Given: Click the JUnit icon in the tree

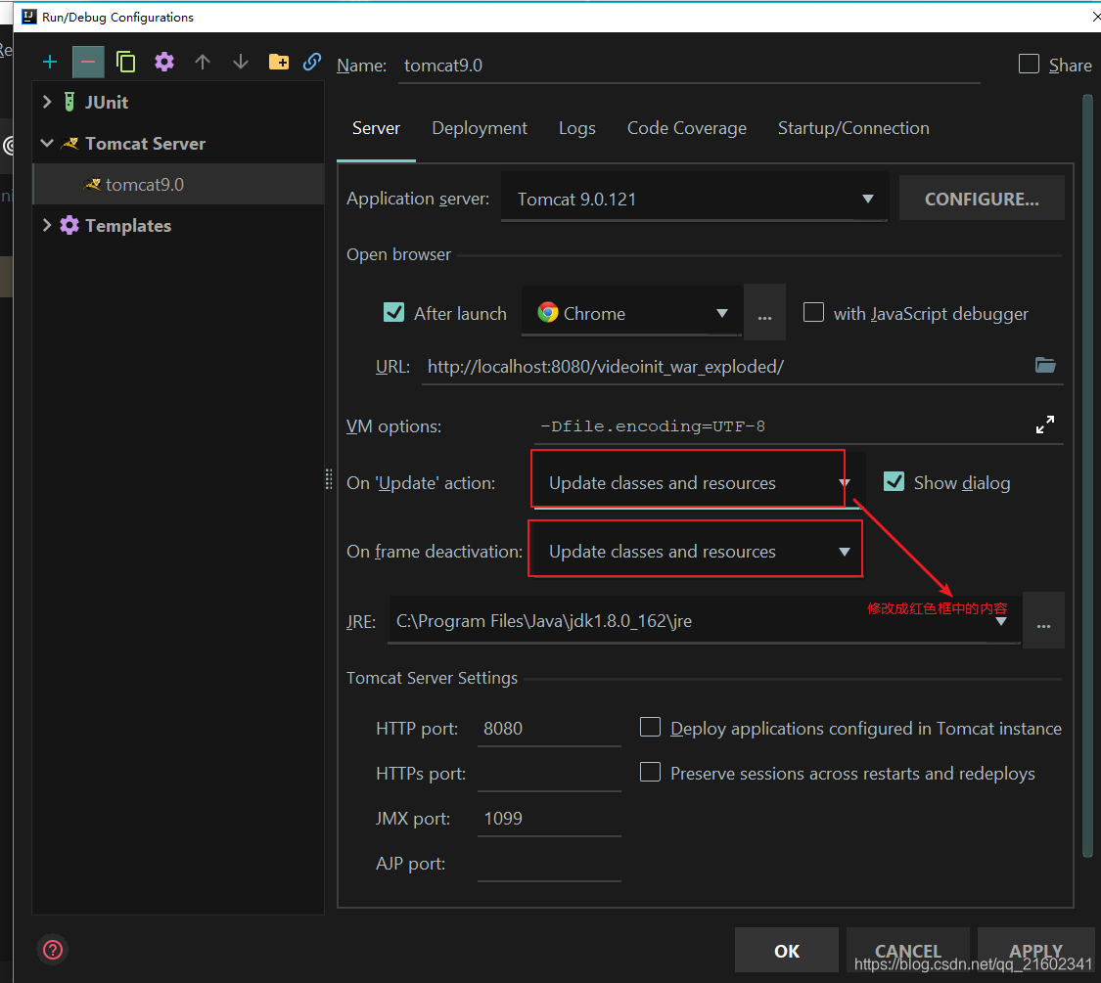Looking at the screenshot, I should [x=69, y=103].
